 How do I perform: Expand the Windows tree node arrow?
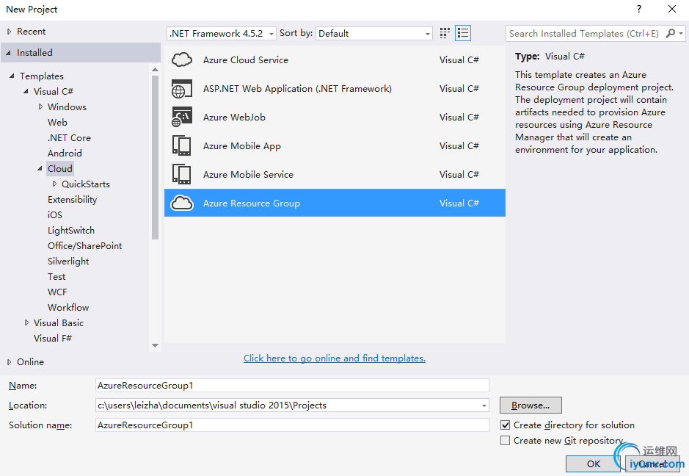pos(40,107)
